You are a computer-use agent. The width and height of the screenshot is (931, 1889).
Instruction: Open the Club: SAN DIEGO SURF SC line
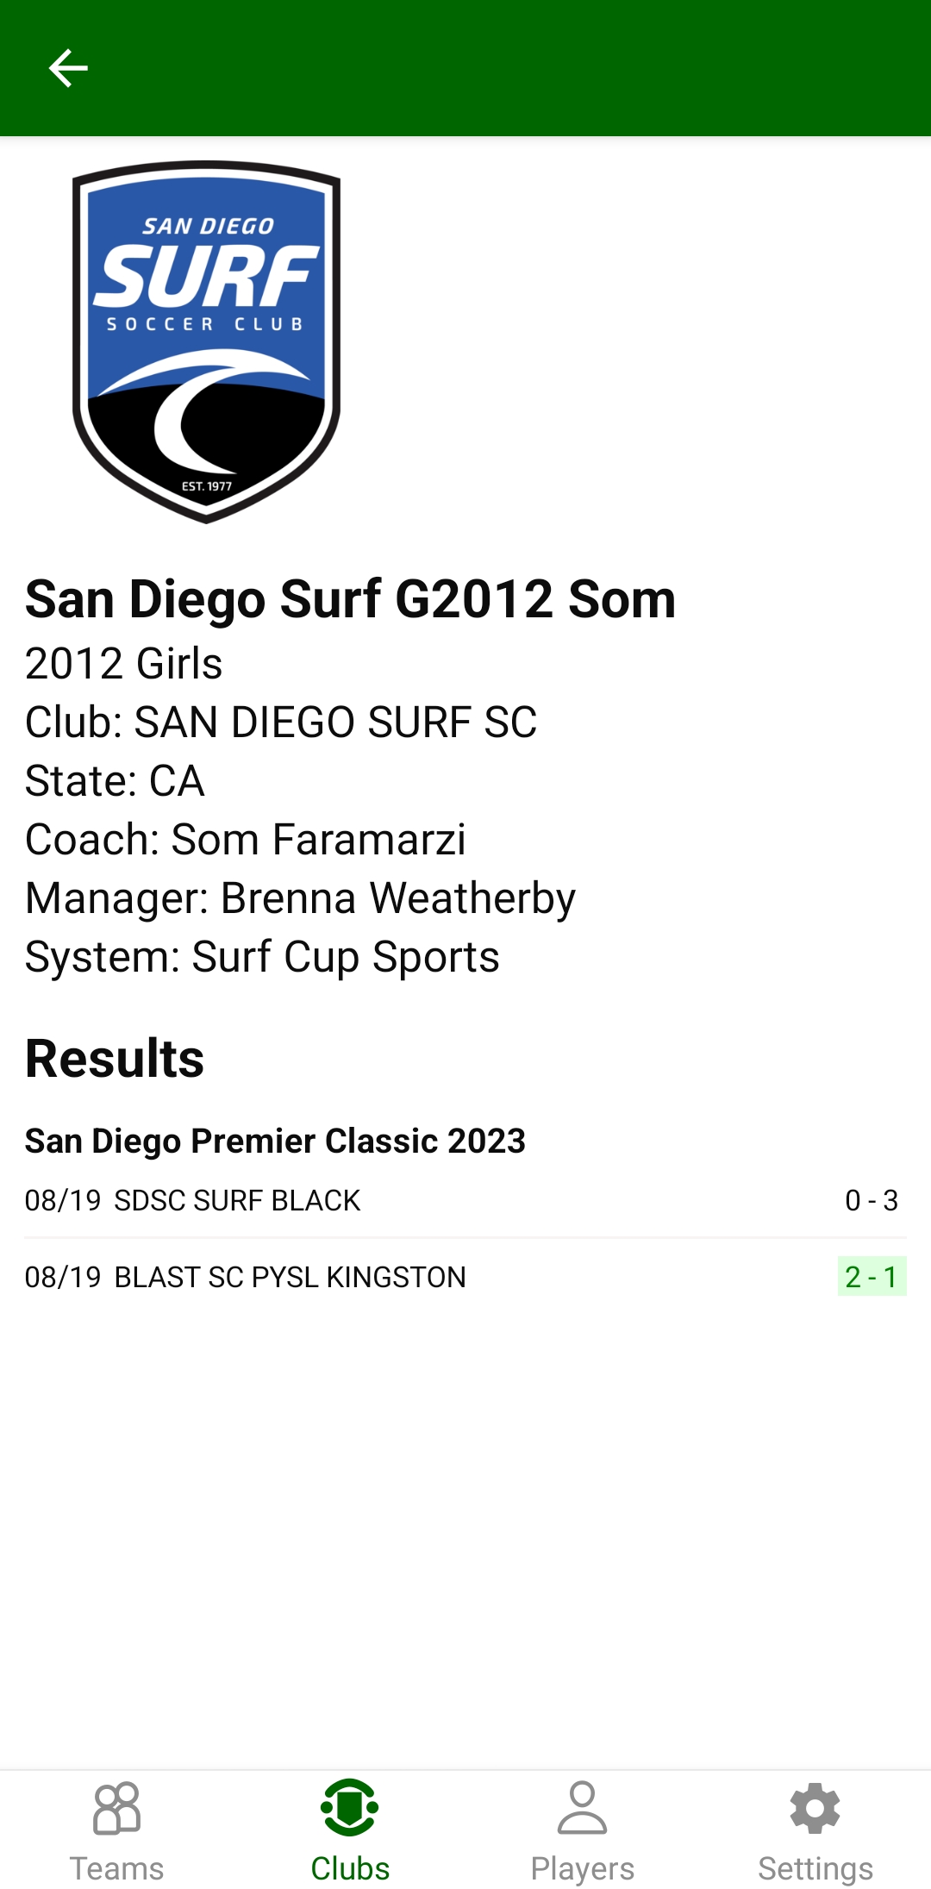(281, 722)
